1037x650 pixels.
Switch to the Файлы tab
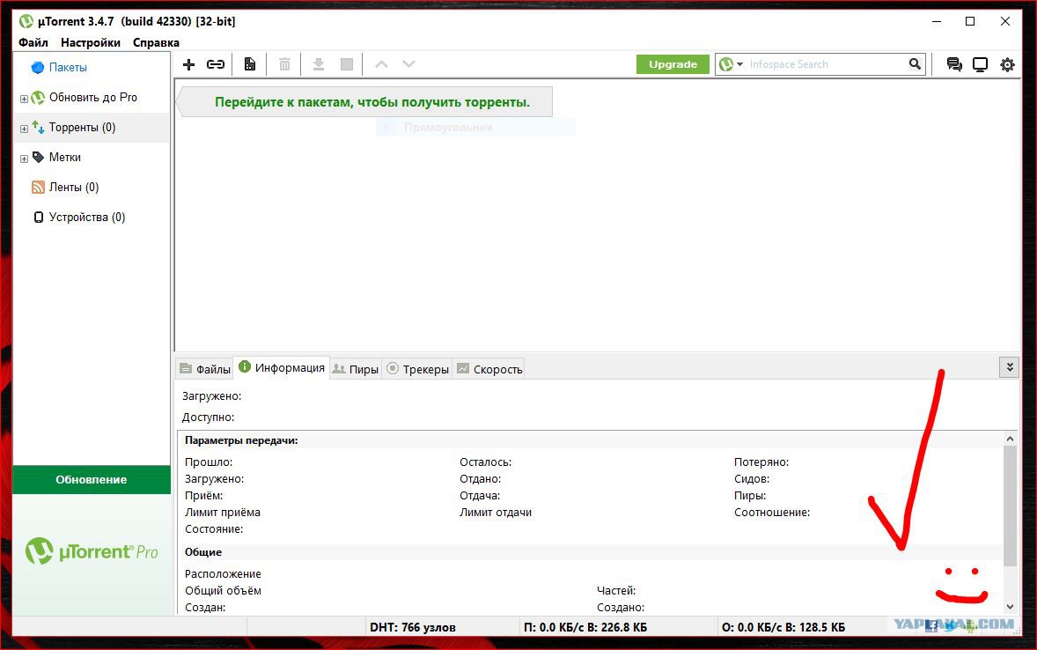(205, 369)
